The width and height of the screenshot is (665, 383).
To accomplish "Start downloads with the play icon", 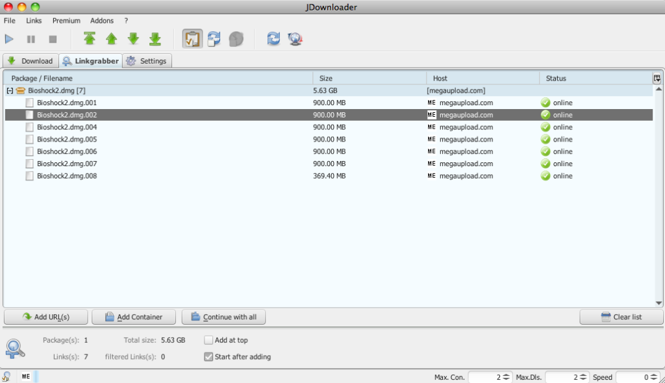I will [x=9, y=39].
